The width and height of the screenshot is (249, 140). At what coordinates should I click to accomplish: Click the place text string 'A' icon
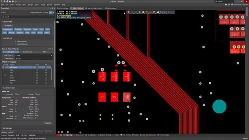(168, 12)
